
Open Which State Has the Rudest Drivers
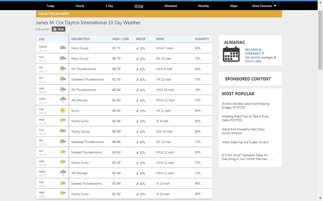(245, 142)
